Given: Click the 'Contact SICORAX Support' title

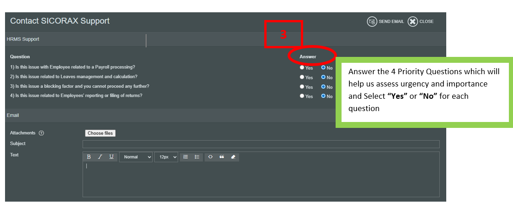Looking at the screenshot, I should 60,21.
